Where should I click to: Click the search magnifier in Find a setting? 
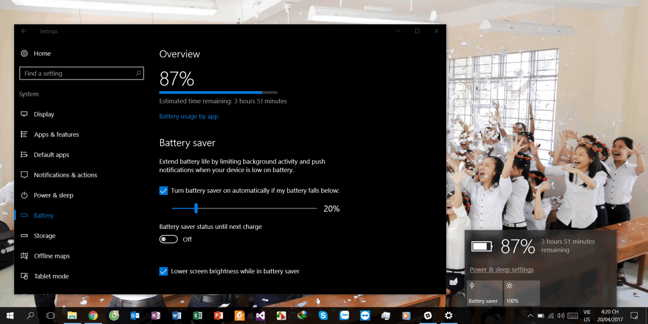(138, 73)
